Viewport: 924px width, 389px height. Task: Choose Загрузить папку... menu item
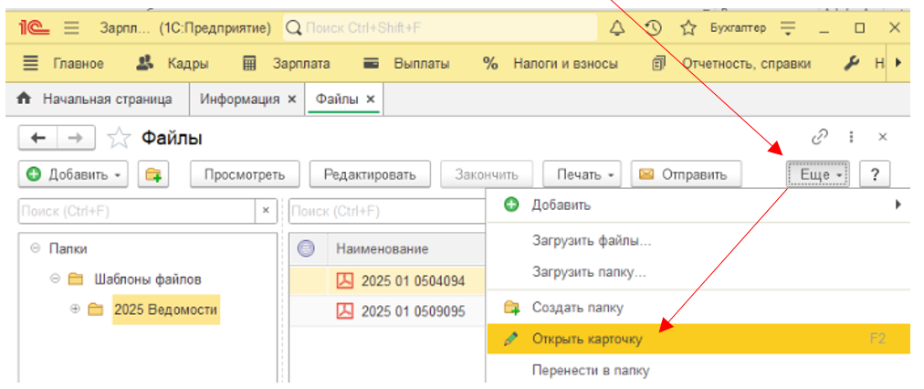pyautogui.click(x=698, y=272)
